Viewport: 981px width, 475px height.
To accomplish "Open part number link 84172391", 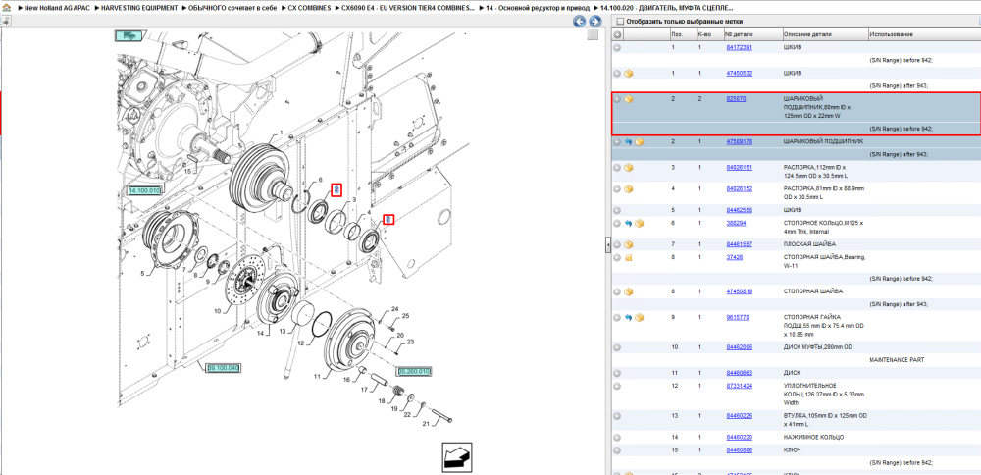I will [739, 47].
